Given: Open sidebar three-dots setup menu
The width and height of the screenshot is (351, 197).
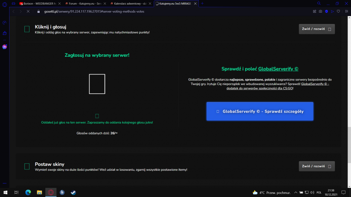Looking at the screenshot, I should point(5,183).
